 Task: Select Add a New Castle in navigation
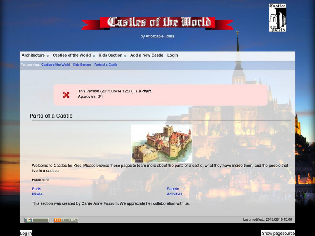pyautogui.click(x=146, y=55)
